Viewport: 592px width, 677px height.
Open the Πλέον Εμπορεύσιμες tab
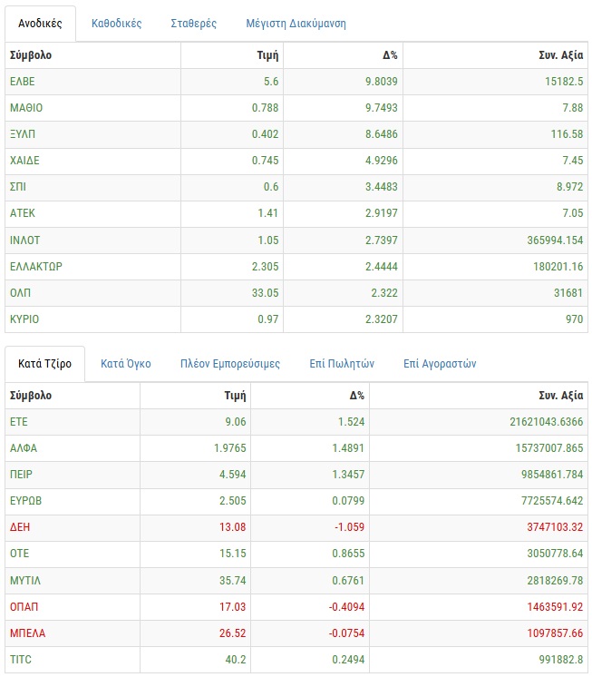point(230,364)
